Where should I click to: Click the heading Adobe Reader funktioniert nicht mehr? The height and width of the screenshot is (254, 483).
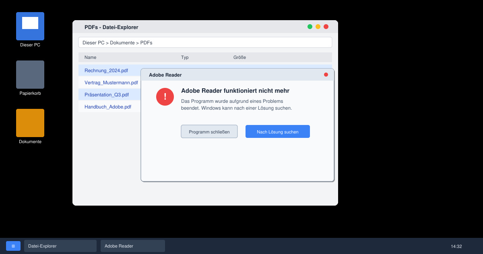235,91
